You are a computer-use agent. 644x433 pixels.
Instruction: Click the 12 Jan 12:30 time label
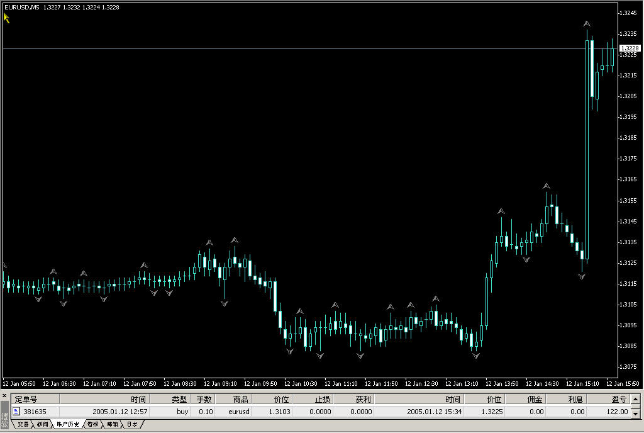click(421, 384)
